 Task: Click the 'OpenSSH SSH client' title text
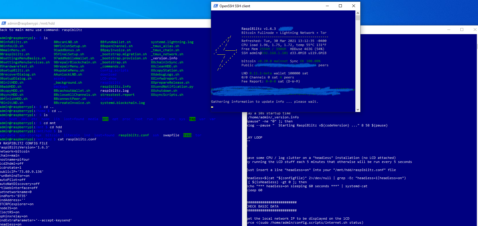(235, 6)
